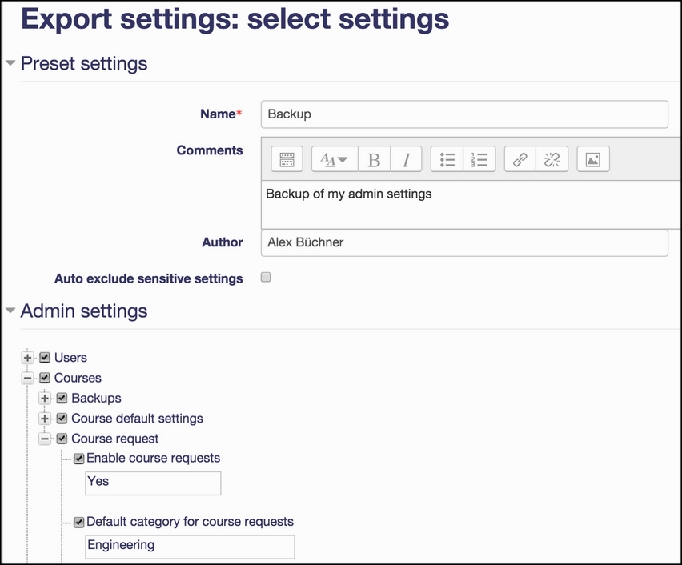Click the insert image icon

pyautogui.click(x=593, y=159)
